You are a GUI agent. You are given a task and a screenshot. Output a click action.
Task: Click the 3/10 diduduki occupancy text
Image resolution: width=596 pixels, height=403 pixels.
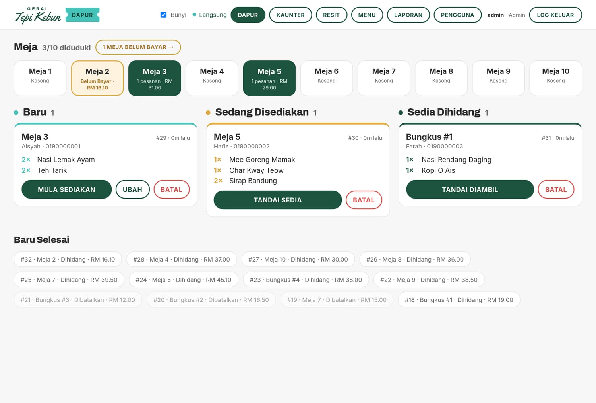[x=66, y=48]
